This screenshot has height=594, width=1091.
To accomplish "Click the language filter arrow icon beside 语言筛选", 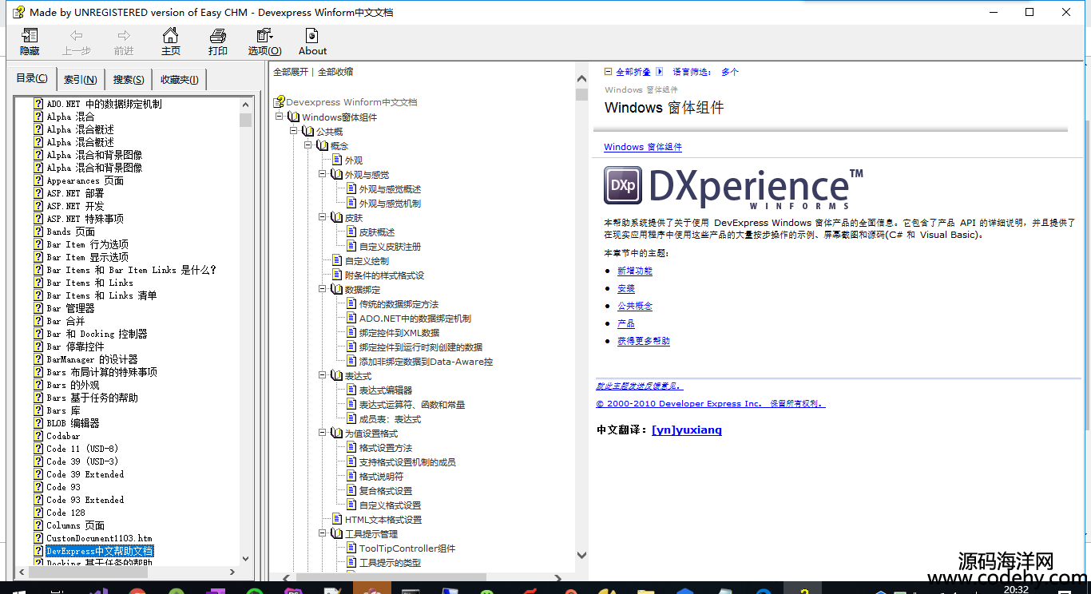I will point(660,72).
